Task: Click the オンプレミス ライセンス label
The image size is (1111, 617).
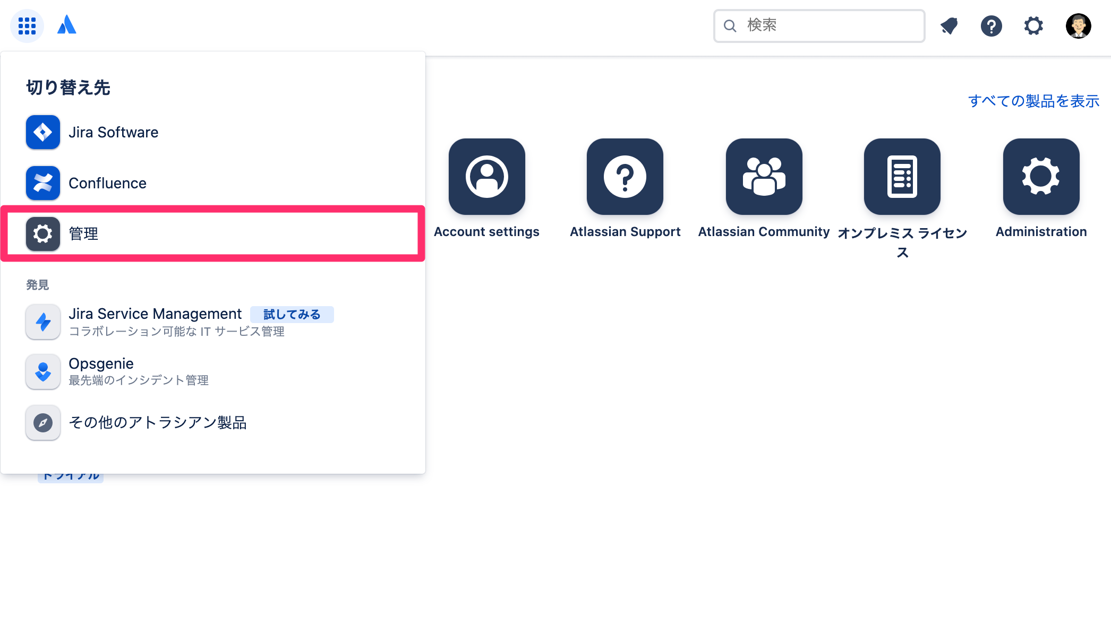Action: click(x=902, y=242)
